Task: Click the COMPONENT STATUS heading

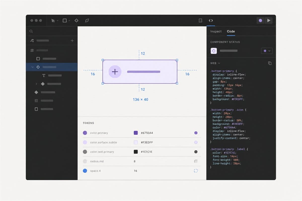Action: click(x=225, y=42)
